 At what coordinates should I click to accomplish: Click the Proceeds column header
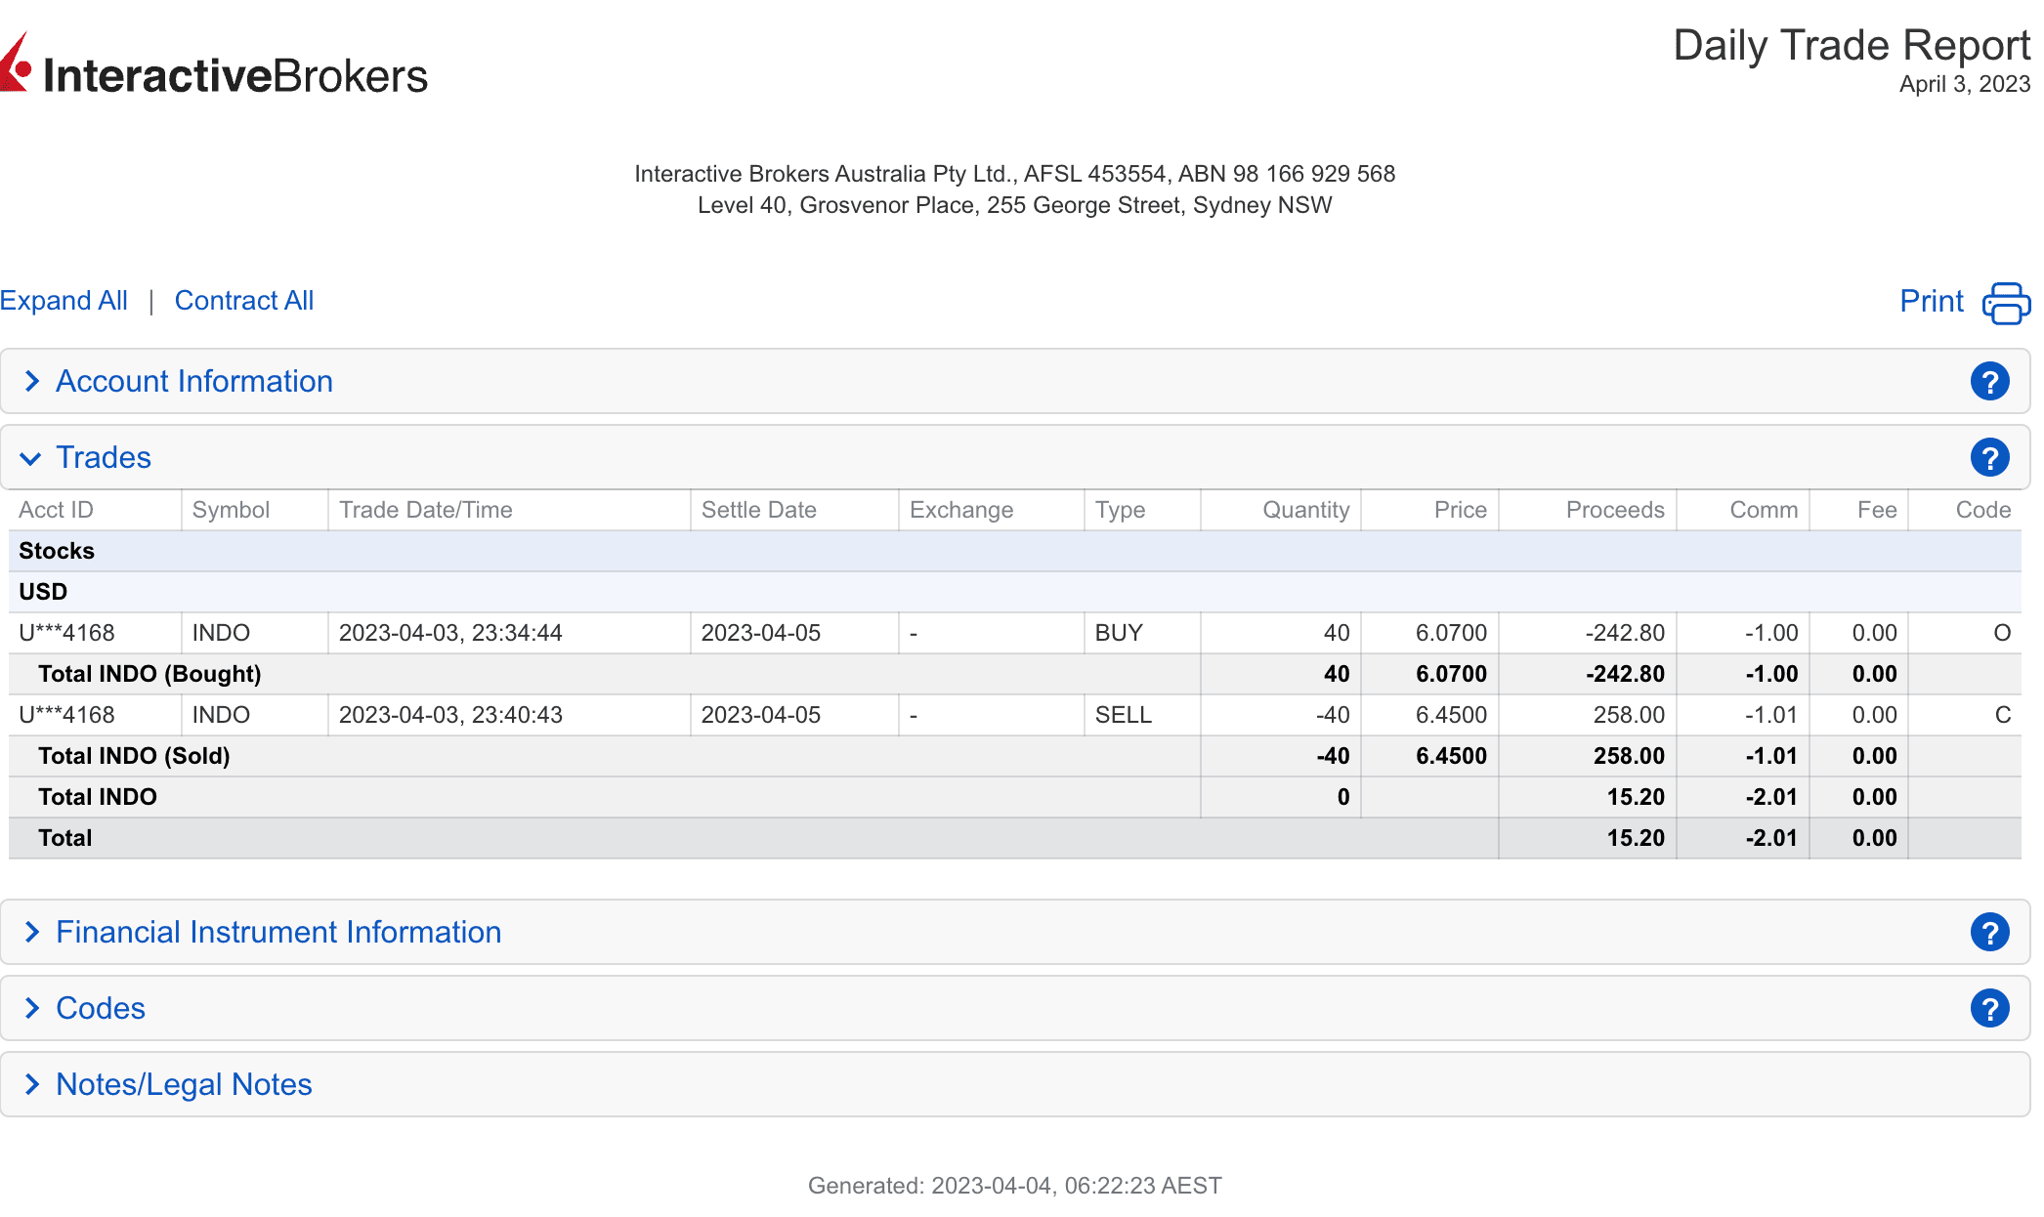[x=1614, y=510]
